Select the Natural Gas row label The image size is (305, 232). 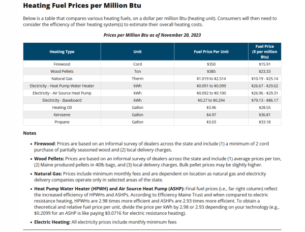62,79
